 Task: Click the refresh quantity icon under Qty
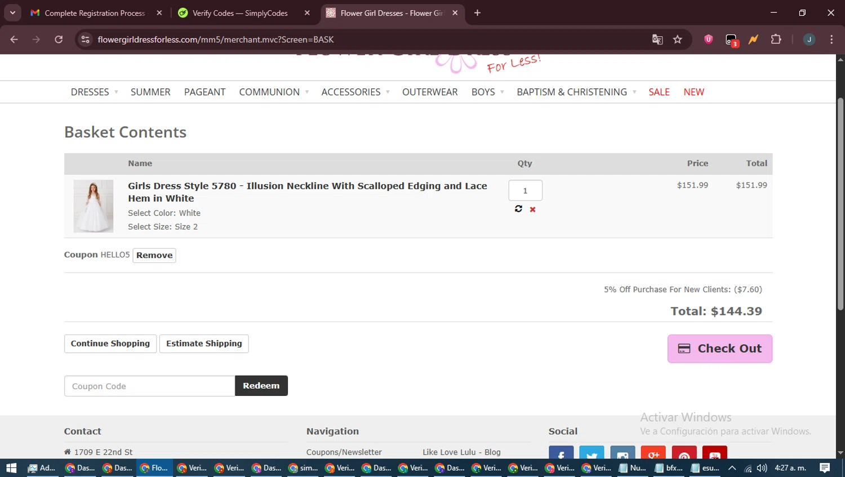point(518,209)
